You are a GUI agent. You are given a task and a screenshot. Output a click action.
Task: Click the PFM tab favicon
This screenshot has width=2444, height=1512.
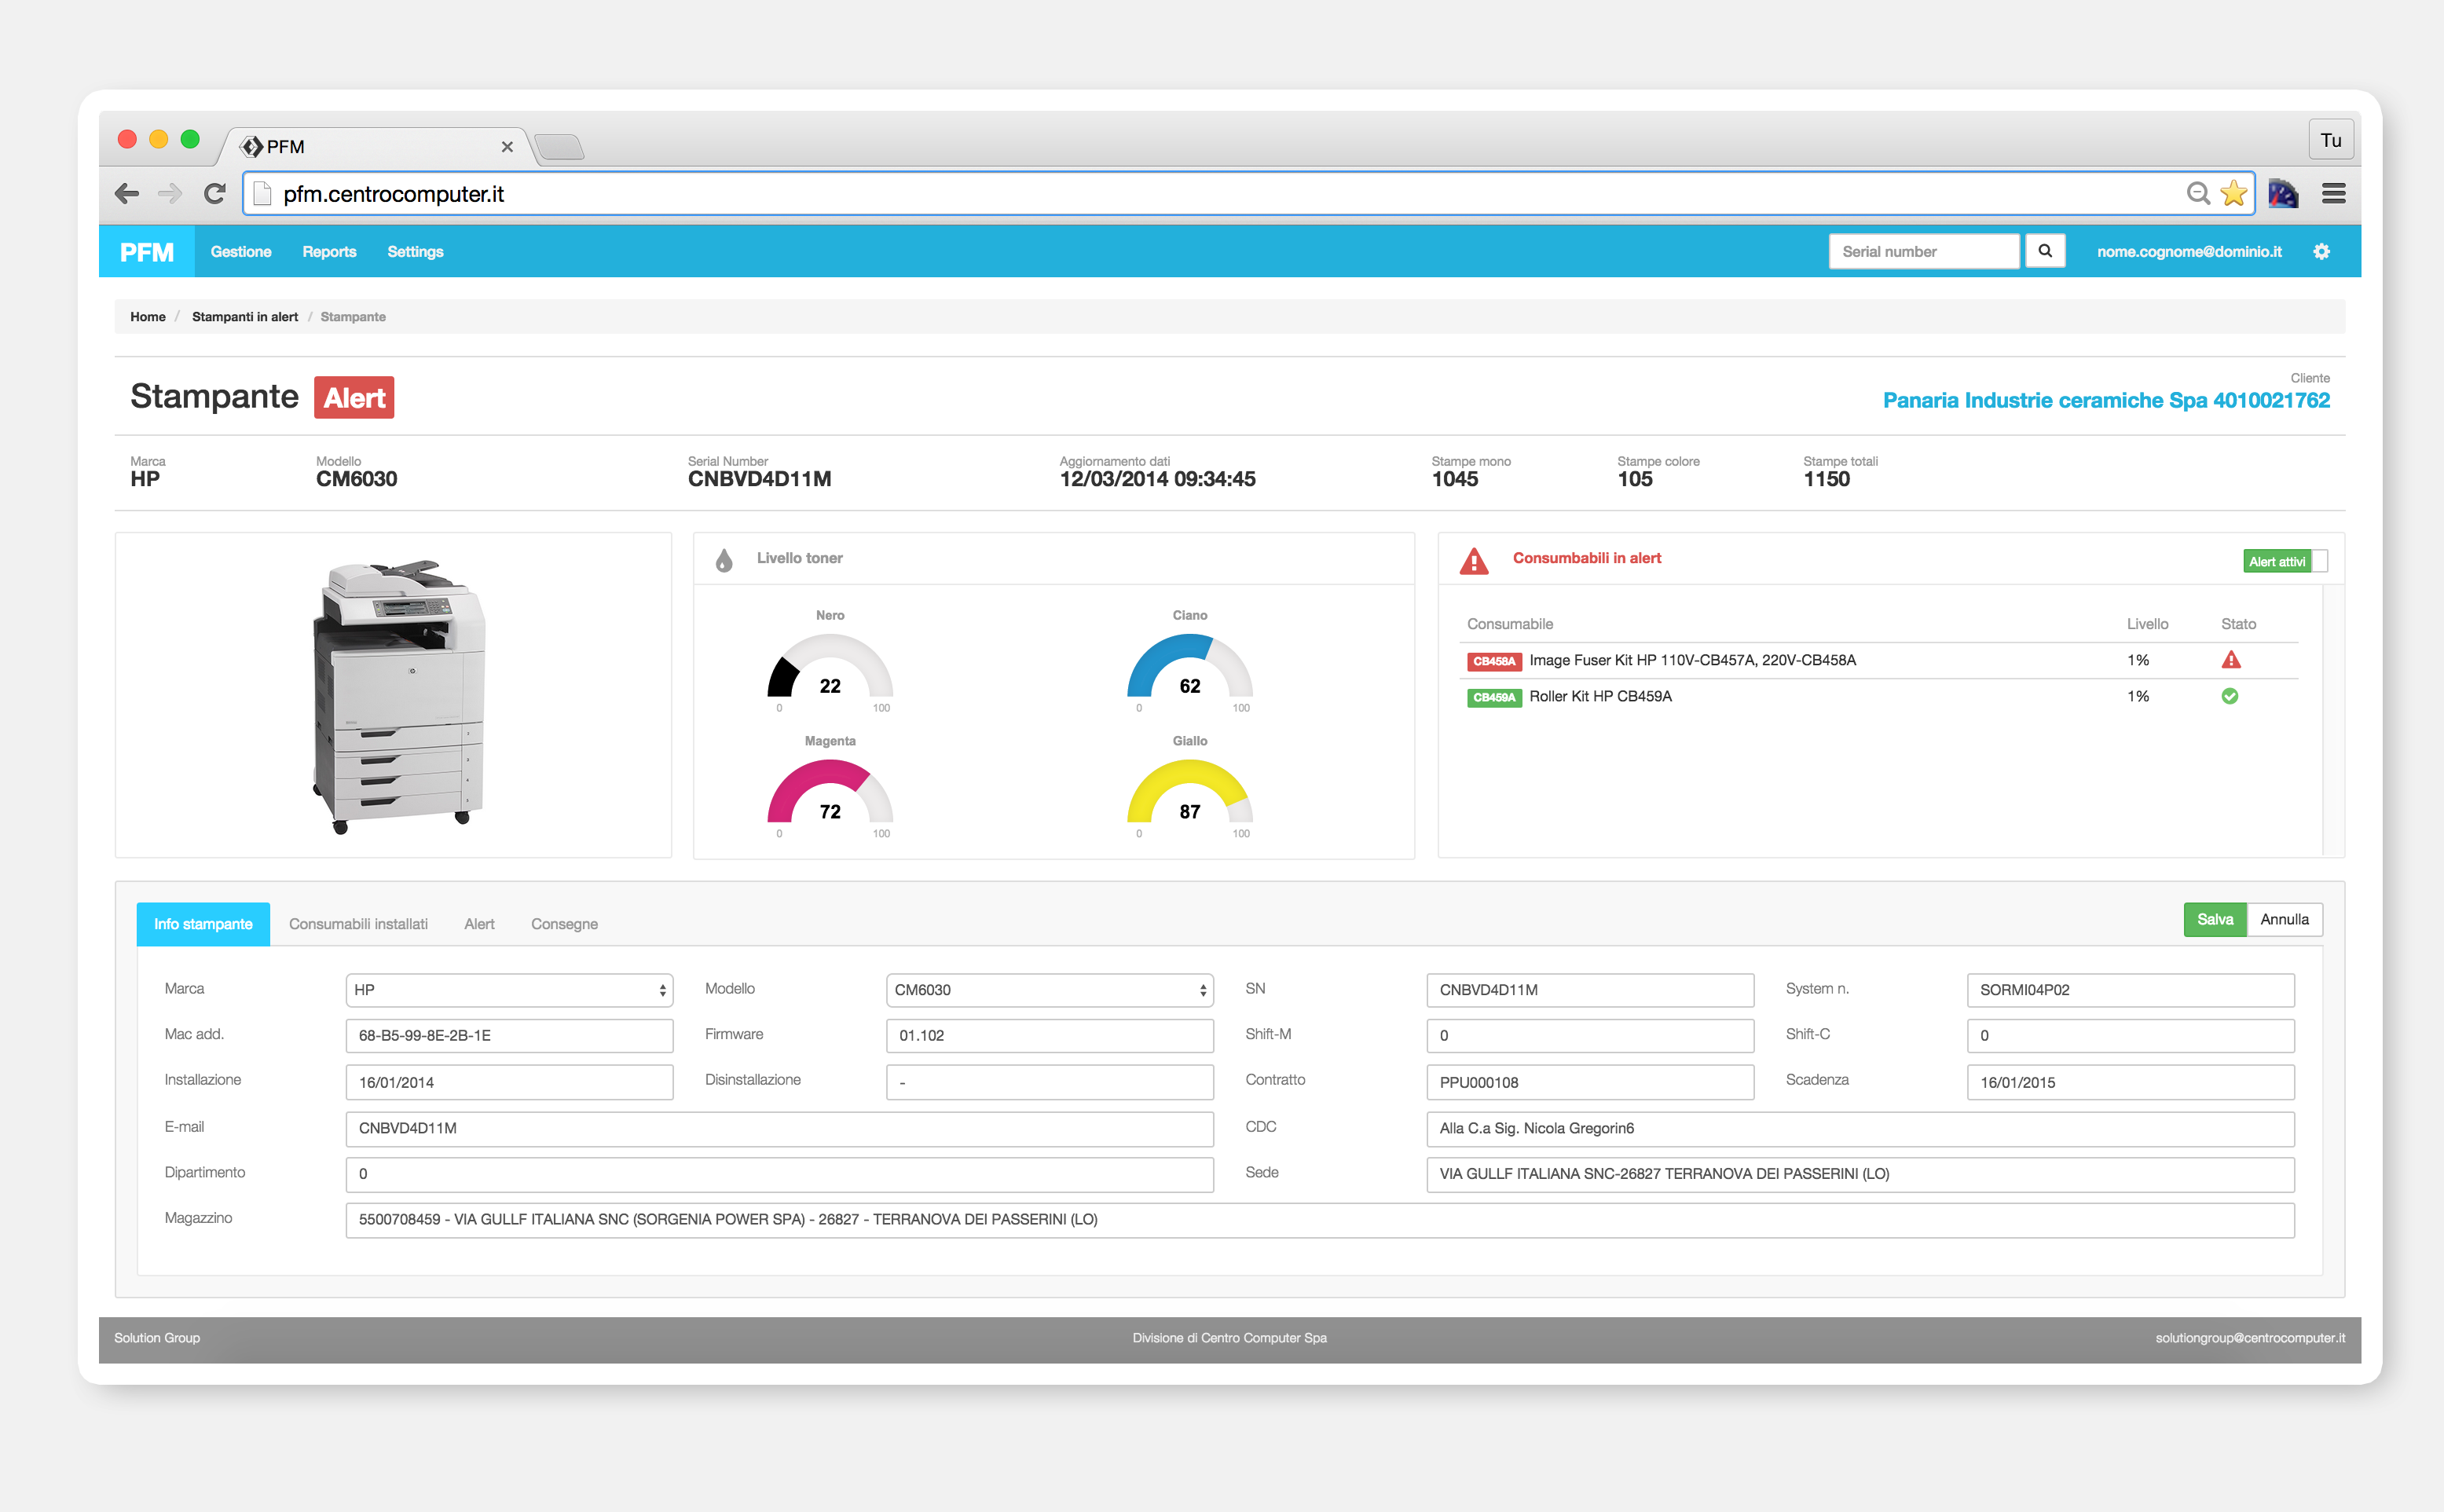[252, 146]
